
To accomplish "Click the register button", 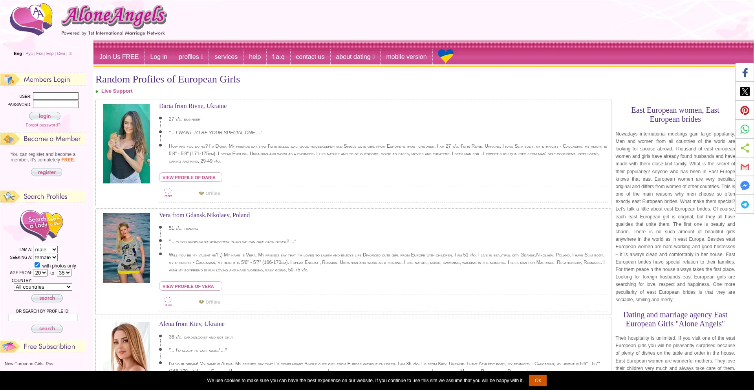I will click(47, 172).
